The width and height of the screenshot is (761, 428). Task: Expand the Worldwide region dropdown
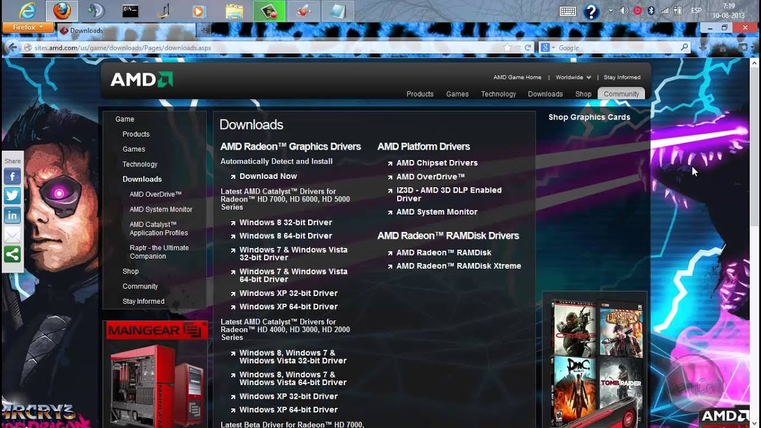tap(573, 77)
